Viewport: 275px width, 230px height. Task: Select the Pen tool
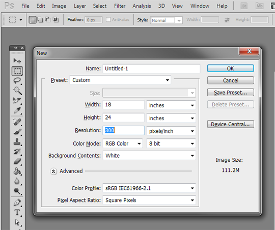coord(17,203)
